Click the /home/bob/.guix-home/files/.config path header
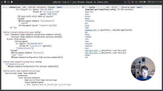163x91 pixels. [101, 10]
